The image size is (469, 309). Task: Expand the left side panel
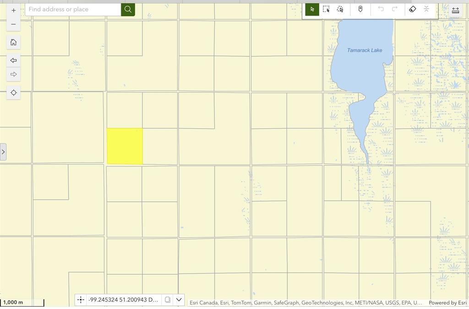click(x=3, y=152)
